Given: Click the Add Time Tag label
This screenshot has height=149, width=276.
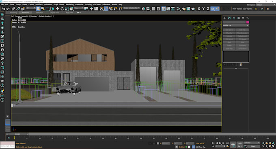Looking at the screenshot, I should (x=201, y=147).
